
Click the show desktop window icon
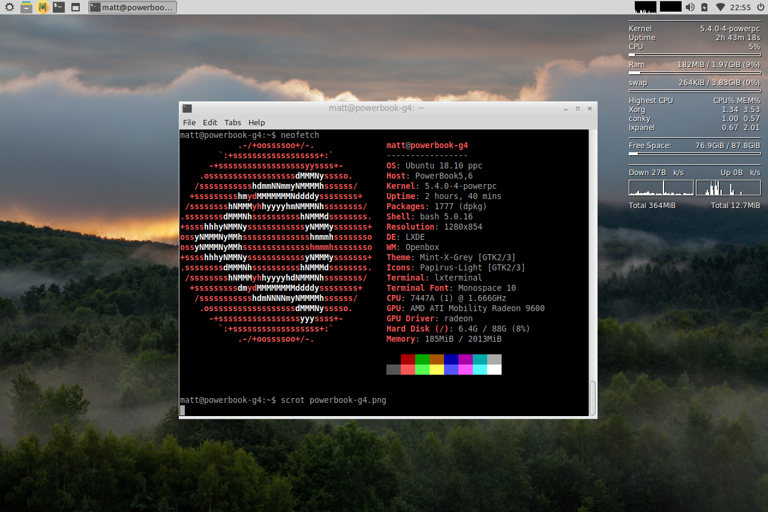75,7
